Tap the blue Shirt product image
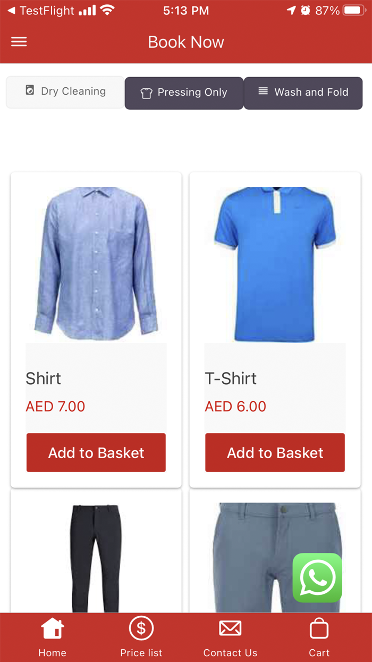This screenshot has height=662, width=372. [x=96, y=264]
